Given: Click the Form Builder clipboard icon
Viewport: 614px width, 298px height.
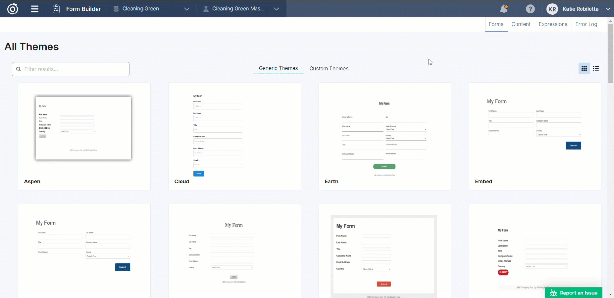Looking at the screenshot, I should tap(56, 9).
